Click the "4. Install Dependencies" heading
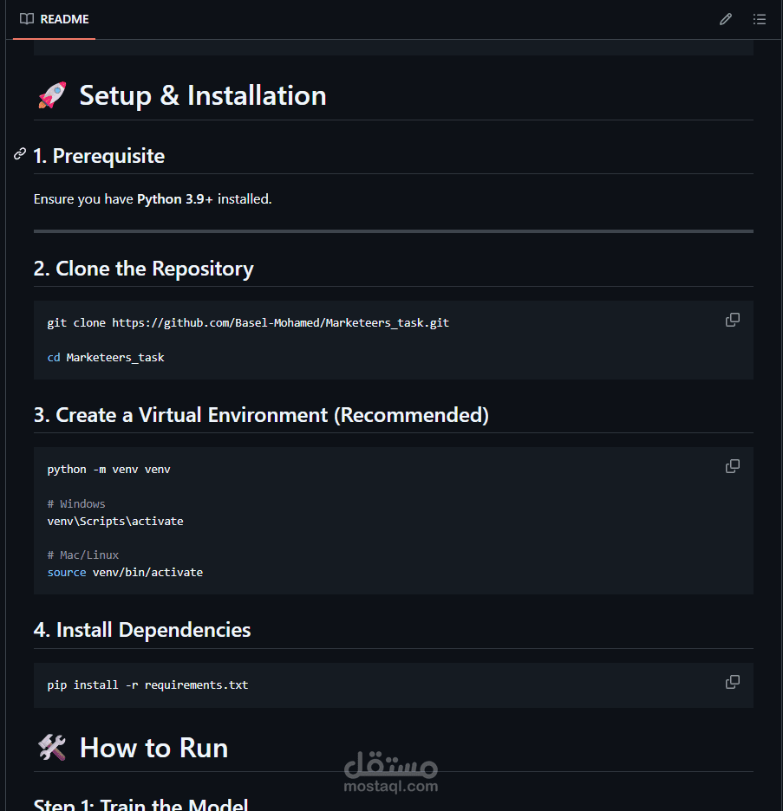Image resolution: width=783 pixels, height=811 pixels. tap(142, 630)
